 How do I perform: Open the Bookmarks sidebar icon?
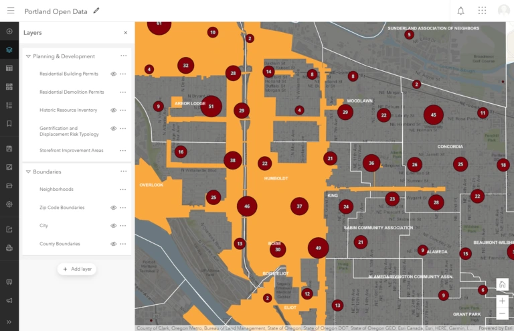pyautogui.click(x=9, y=124)
